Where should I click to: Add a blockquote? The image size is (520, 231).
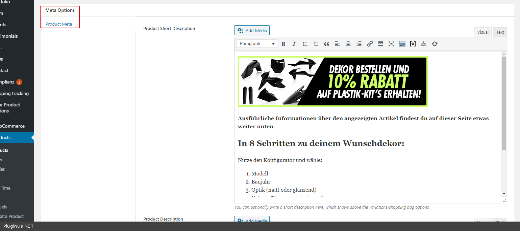coord(326,44)
